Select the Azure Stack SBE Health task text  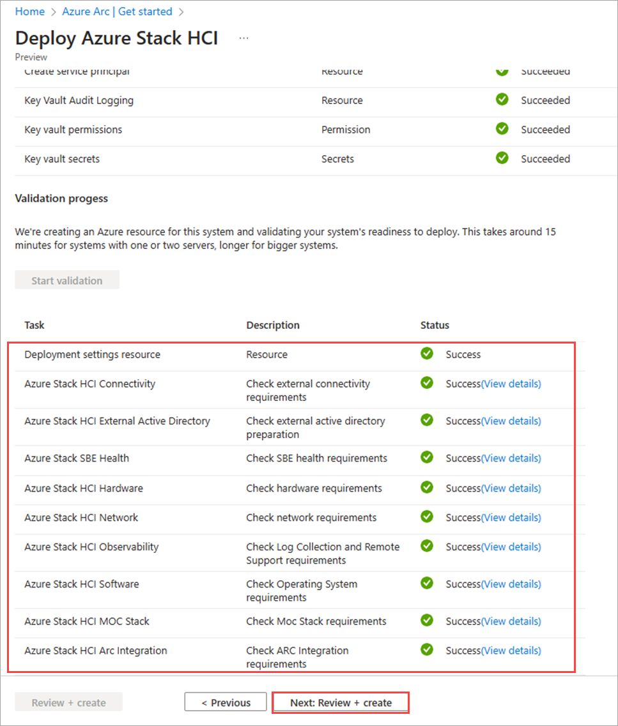(77, 458)
